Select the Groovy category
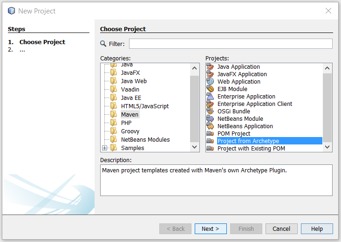341x242 pixels. (x=130, y=131)
